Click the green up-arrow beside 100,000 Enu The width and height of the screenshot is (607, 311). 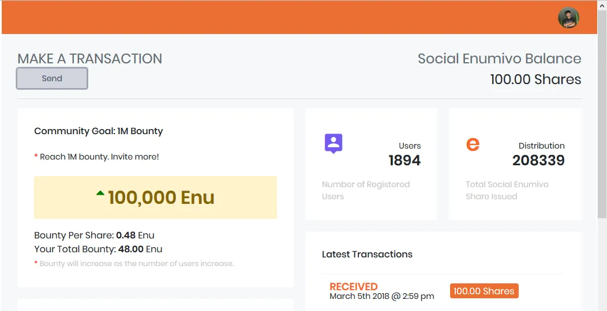pyautogui.click(x=100, y=193)
